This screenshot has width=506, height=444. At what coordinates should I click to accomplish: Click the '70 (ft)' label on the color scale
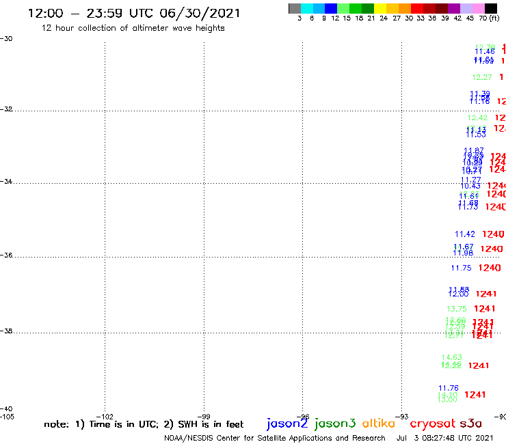click(489, 18)
